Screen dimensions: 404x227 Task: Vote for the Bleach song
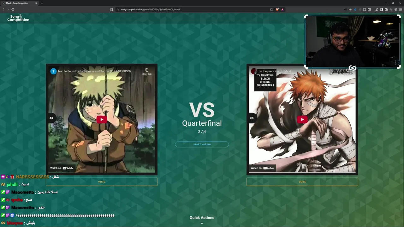pyautogui.click(x=302, y=182)
